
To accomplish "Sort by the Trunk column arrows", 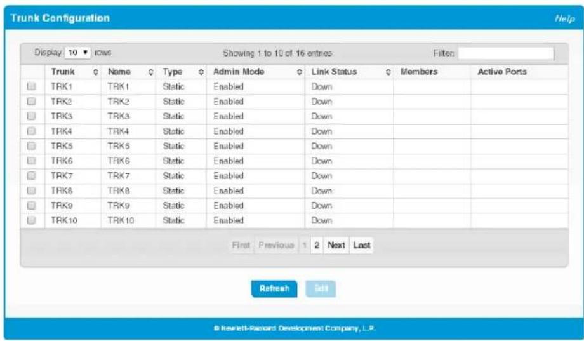I will [96, 72].
